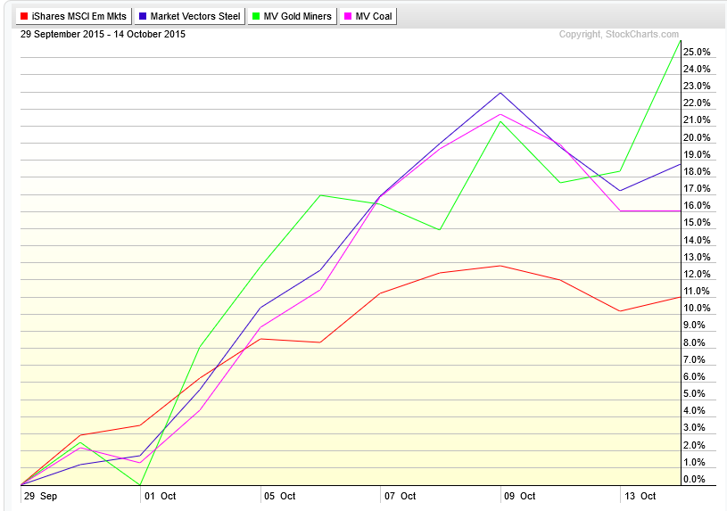Click the 07 Oct date label

pyautogui.click(x=401, y=496)
